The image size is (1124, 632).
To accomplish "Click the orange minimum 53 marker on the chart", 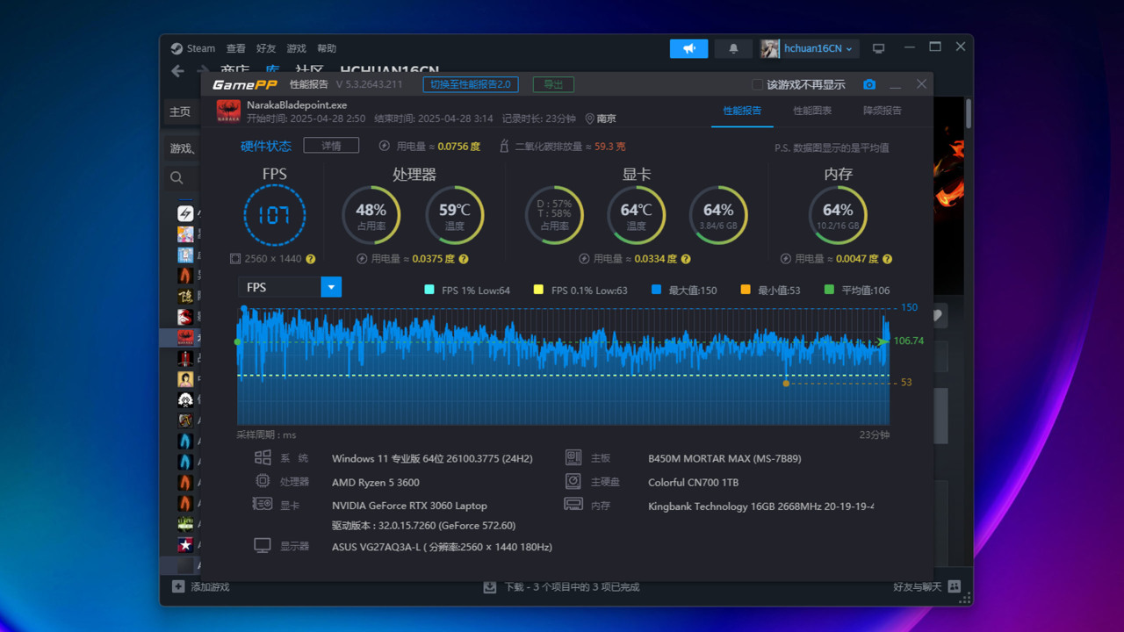I will 786,384.
